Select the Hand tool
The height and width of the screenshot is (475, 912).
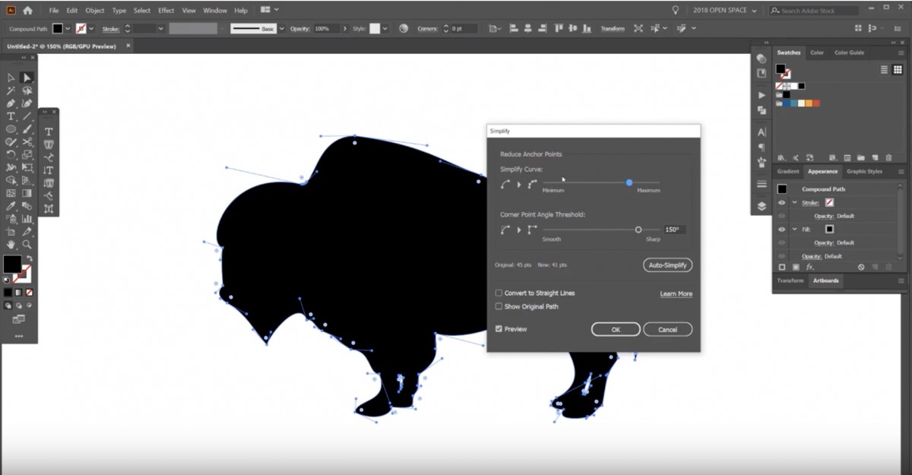[11, 245]
